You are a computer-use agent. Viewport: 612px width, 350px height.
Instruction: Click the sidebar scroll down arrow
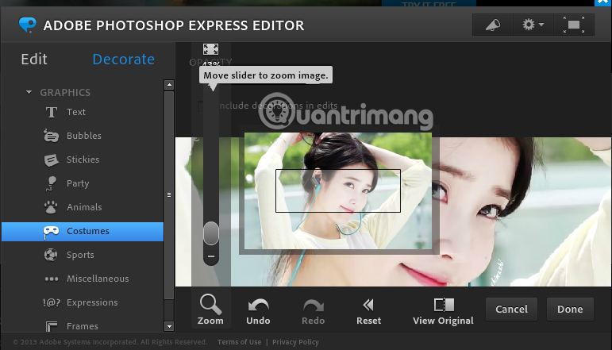[169, 326]
